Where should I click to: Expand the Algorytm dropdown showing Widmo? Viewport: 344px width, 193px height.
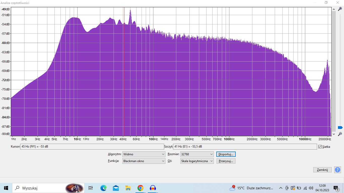(x=144, y=154)
